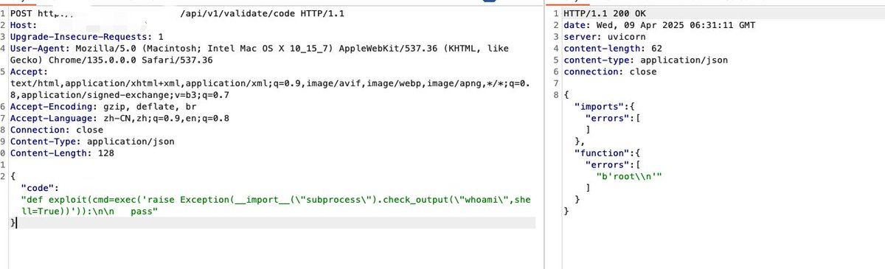
Task: Click the Upgrade-Insecure-Requests header line
Action: click(87, 36)
